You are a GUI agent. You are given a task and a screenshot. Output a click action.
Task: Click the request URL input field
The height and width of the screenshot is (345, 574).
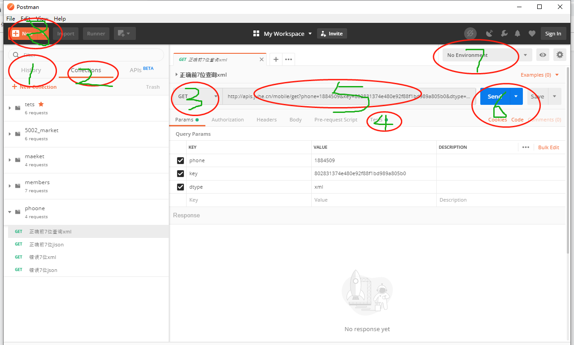pyautogui.click(x=349, y=96)
